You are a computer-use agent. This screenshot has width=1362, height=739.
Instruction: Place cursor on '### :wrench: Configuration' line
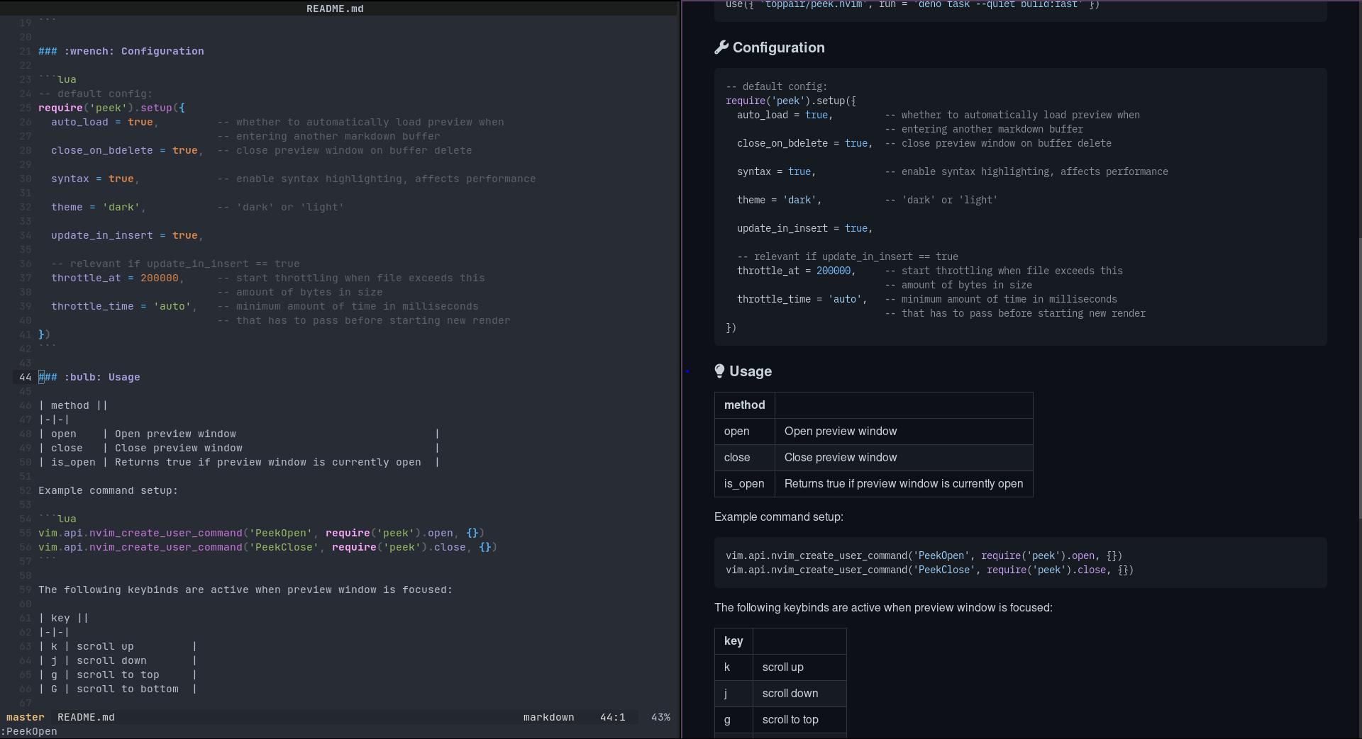[x=121, y=51]
